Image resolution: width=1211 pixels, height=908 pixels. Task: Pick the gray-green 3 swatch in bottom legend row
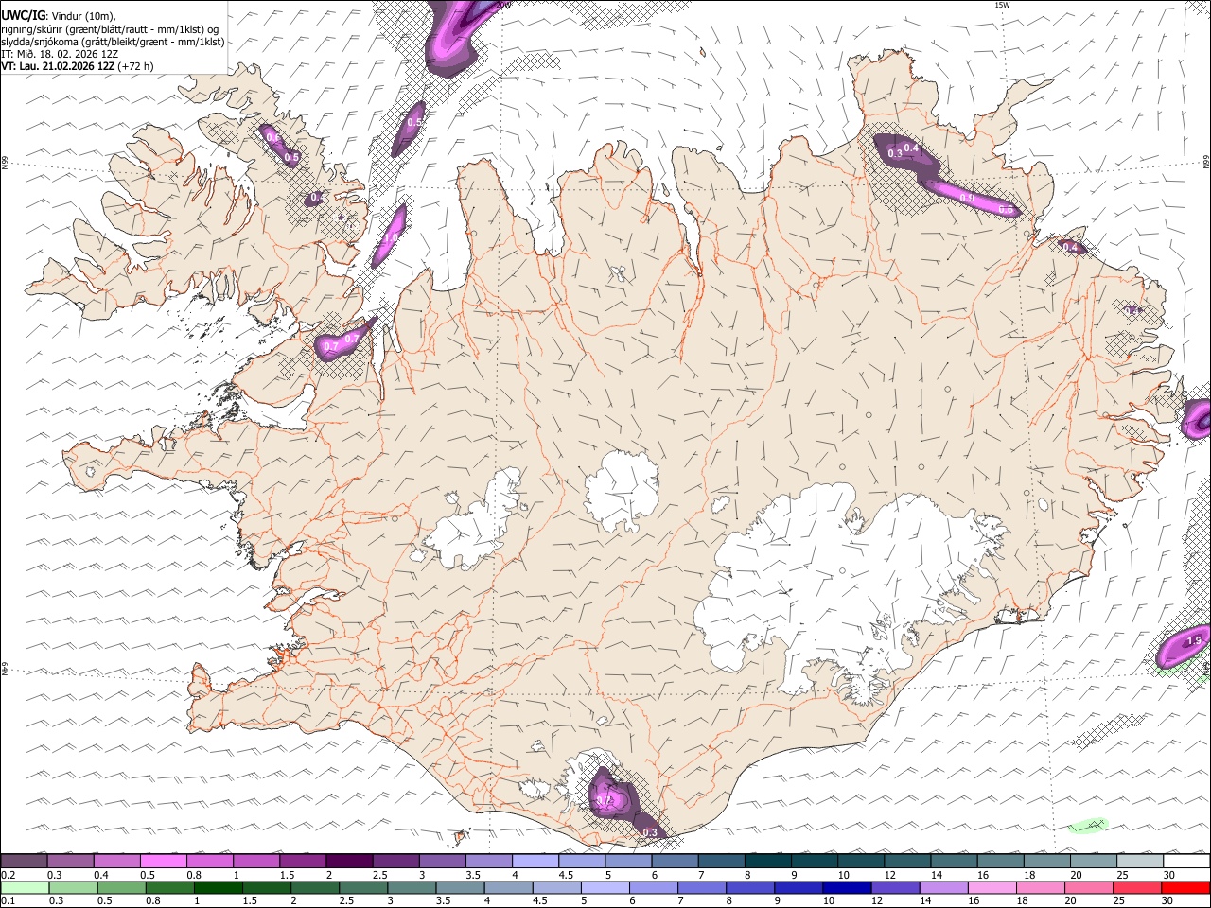click(412, 887)
